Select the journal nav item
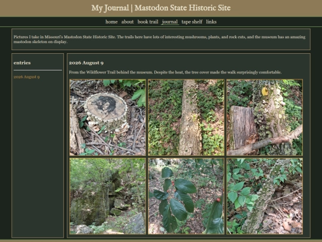 pos(170,22)
